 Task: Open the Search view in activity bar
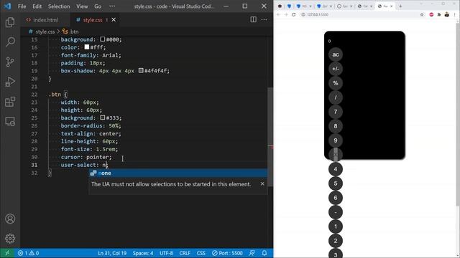pyautogui.click(x=10, y=42)
